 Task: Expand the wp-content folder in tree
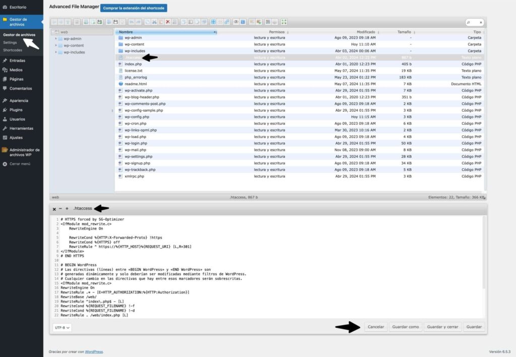coord(56,45)
